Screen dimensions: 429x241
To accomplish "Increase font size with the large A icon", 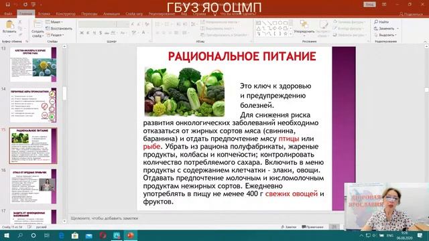I will click(133, 24).
